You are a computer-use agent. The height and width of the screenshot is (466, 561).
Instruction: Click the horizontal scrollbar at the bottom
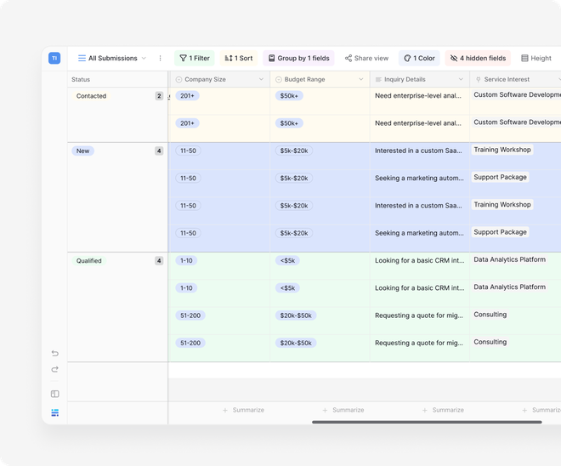point(426,422)
